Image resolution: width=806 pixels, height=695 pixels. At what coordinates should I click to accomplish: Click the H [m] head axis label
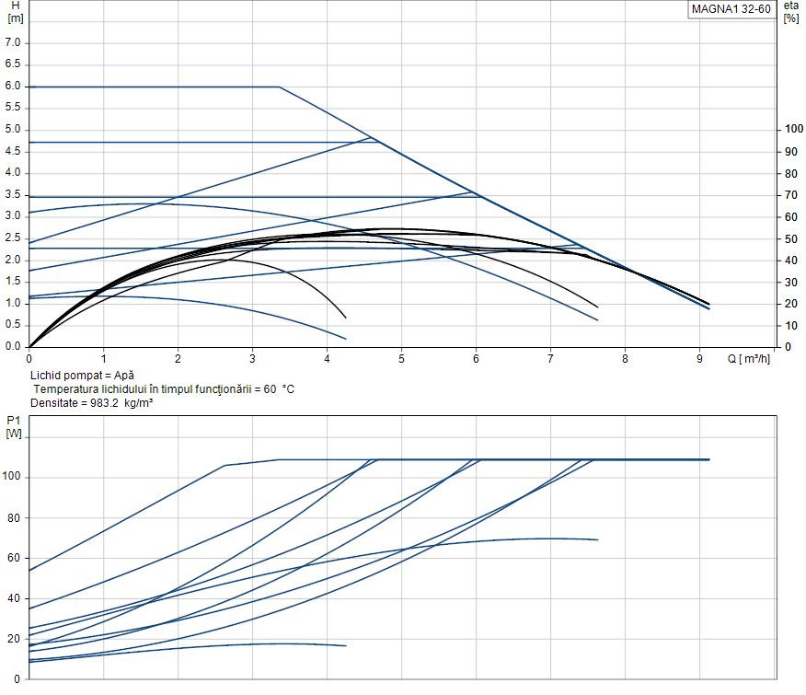tap(15, 12)
